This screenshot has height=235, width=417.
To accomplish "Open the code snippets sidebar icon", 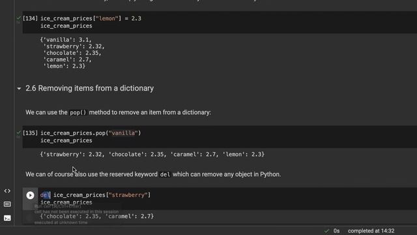I will point(7,191).
